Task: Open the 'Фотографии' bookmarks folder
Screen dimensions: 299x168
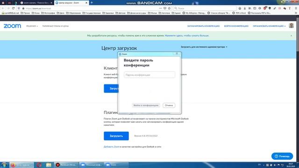Action: 48,13
